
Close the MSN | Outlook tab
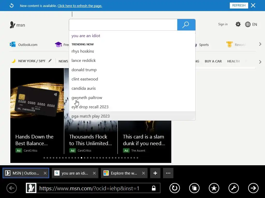tap(45, 173)
